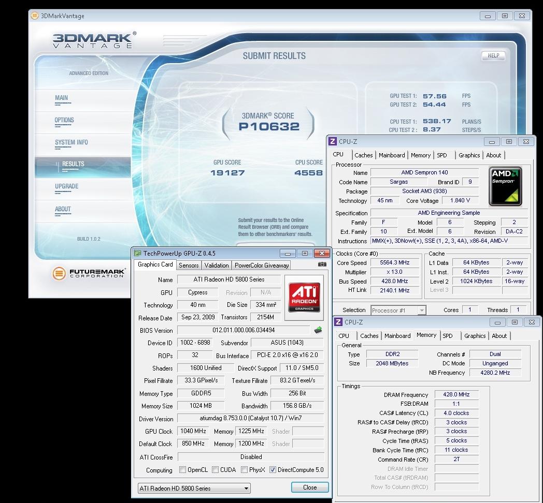This screenshot has height=503, width=543.
Task: Click the ATI Radeon logo in GPU-Z
Action: tap(304, 297)
